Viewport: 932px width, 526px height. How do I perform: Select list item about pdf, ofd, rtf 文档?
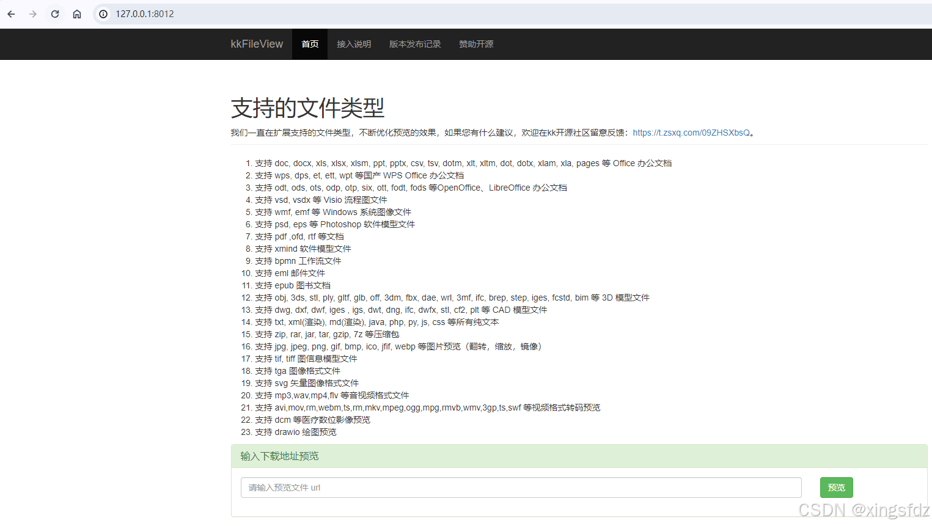tap(299, 236)
